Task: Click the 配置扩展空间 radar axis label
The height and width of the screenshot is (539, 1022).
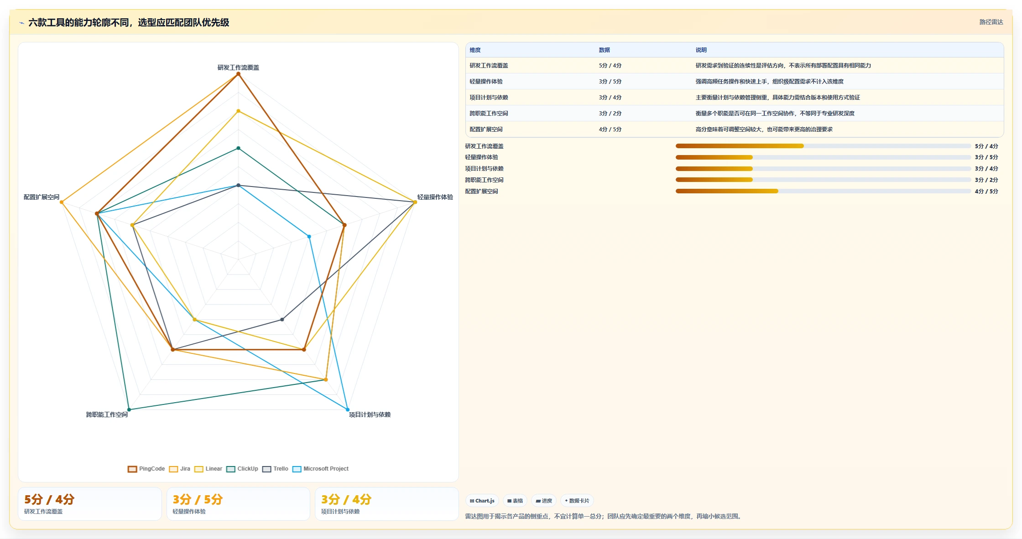Action: 42,197
